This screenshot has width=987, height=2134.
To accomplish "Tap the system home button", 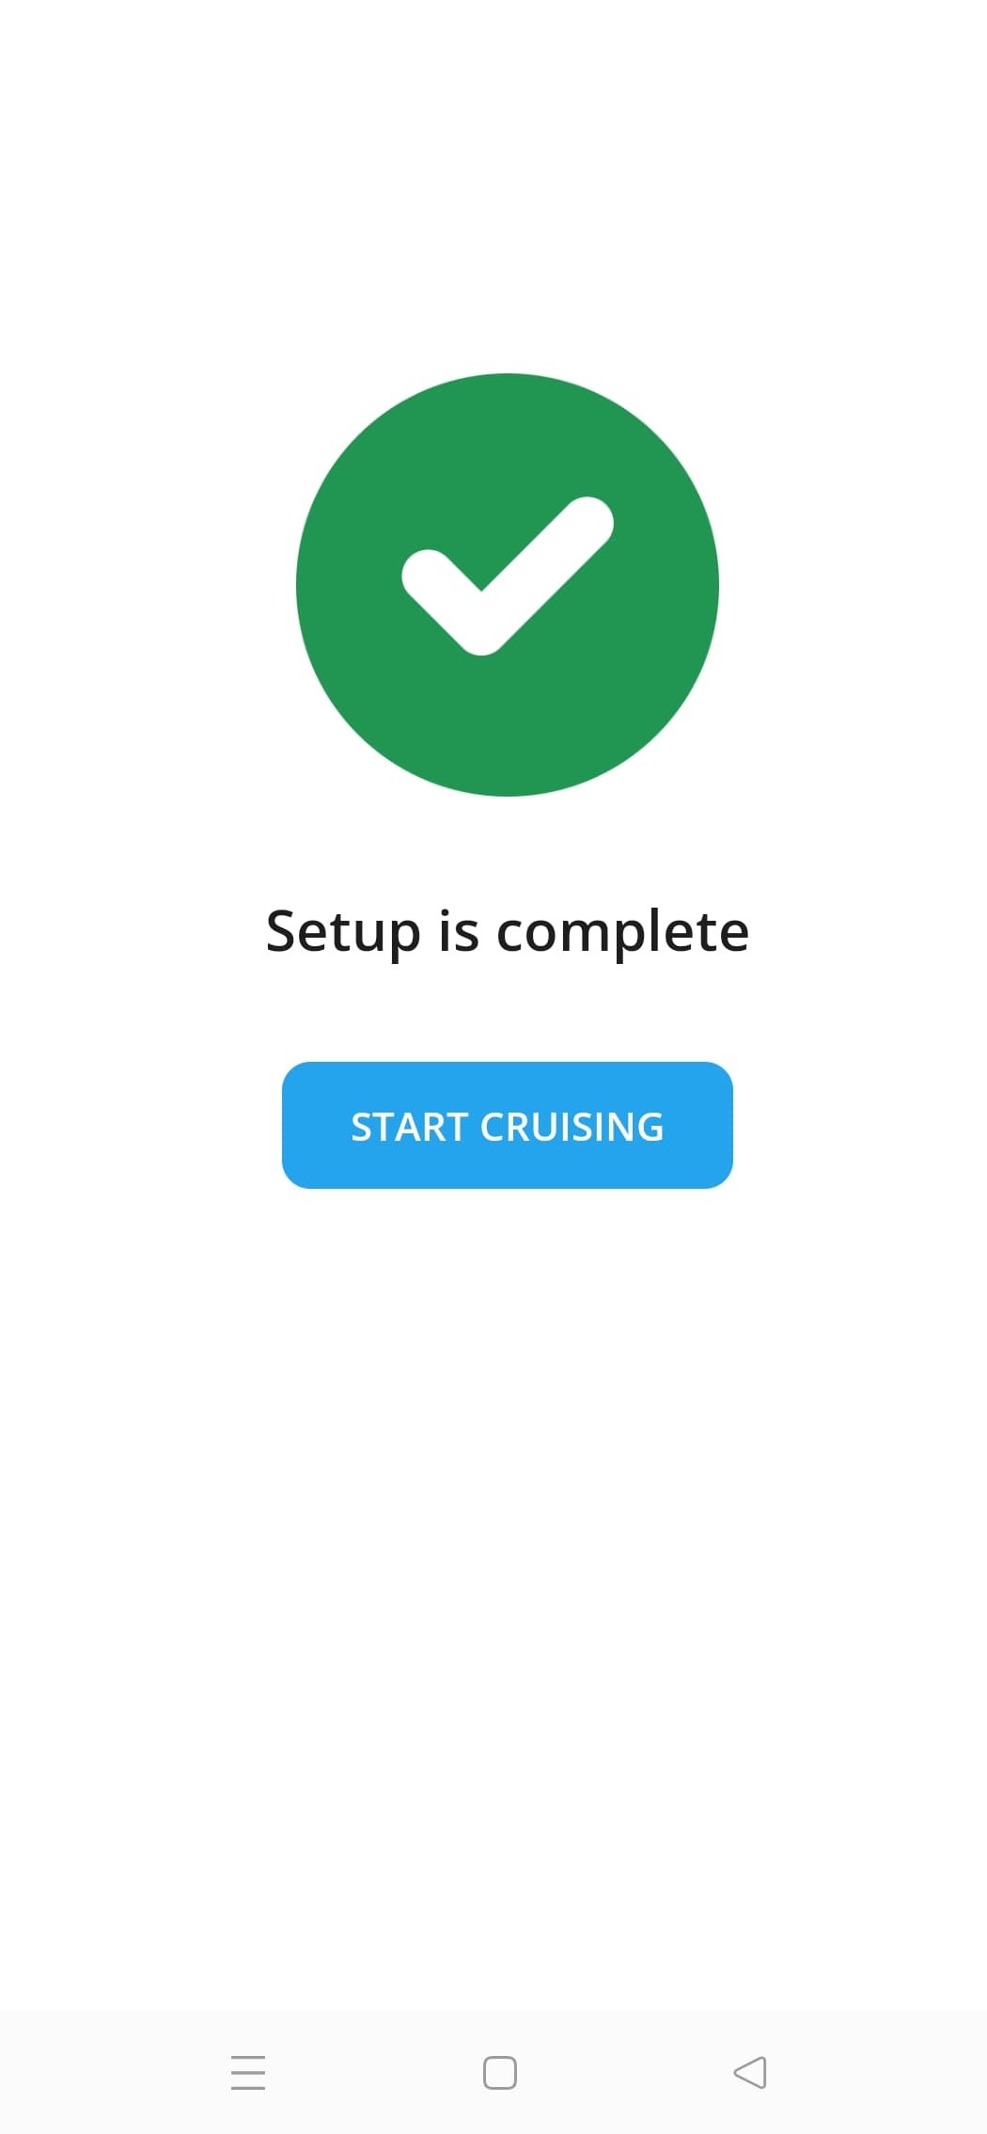I will click(x=499, y=2072).
